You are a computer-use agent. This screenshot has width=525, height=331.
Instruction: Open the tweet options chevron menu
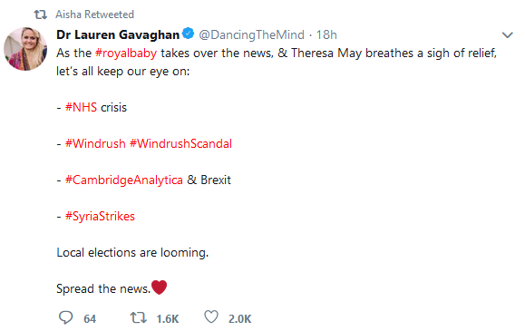(x=508, y=34)
